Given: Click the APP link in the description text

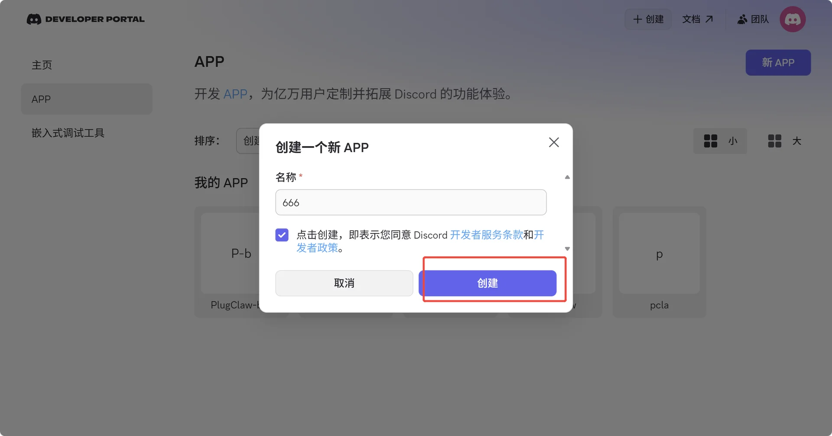Looking at the screenshot, I should pos(235,94).
